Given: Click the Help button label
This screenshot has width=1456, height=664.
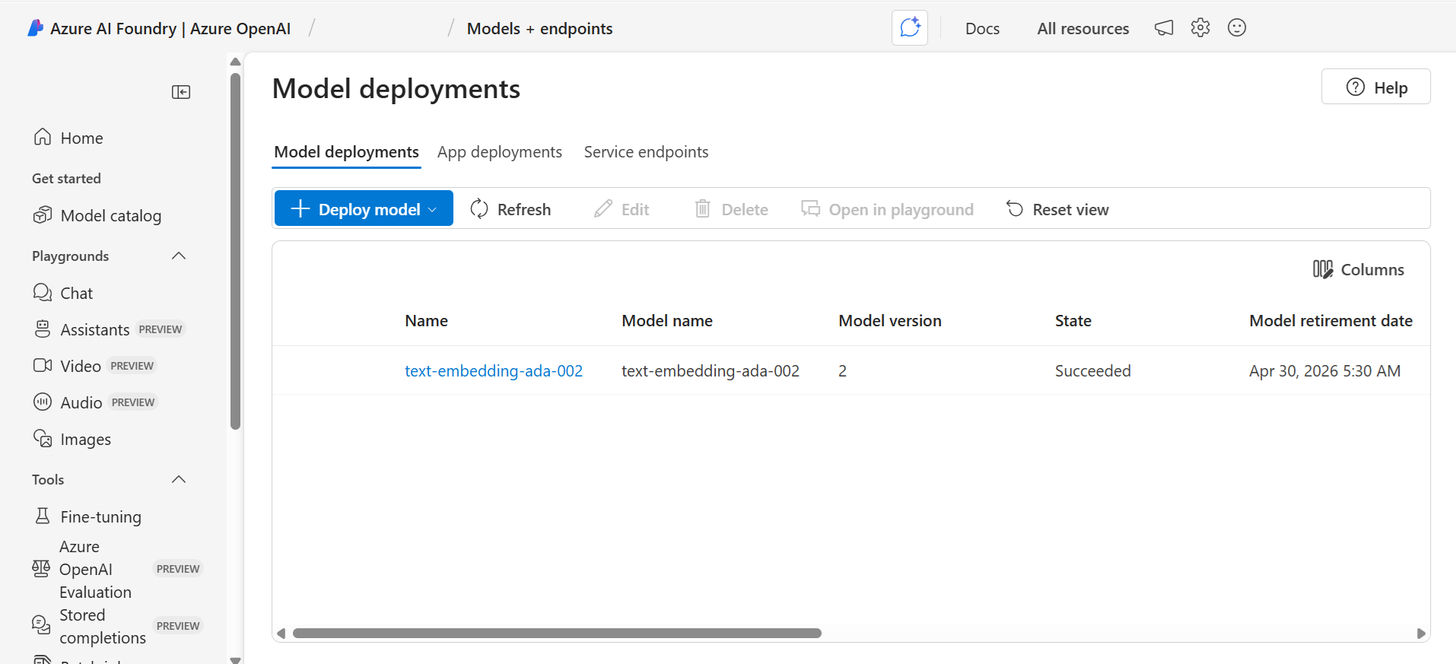Looking at the screenshot, I should click(1391, 87).
